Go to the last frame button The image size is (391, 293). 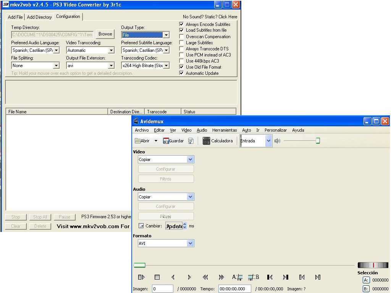pos(286,277)
